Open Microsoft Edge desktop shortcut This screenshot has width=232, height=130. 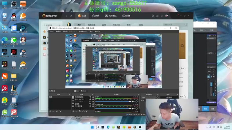(x=5, y=42)
